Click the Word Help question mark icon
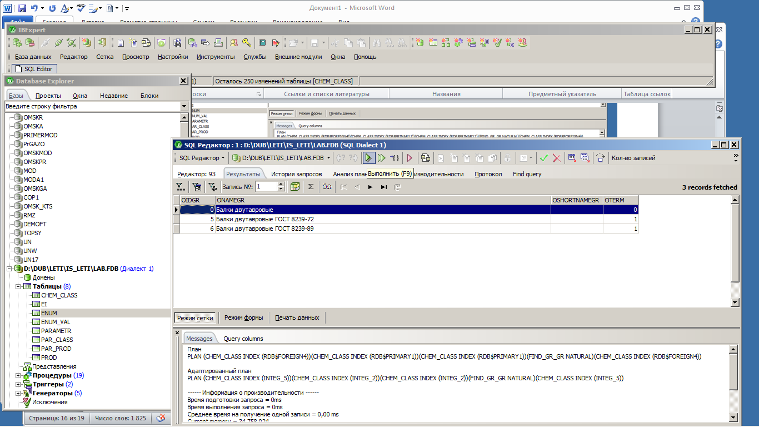759x427 pixels. [718, 44]
